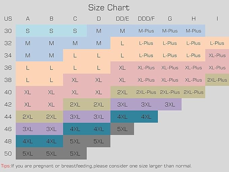Click the US header label
This screenshot has height=172, width=229.
coord(8,19)
